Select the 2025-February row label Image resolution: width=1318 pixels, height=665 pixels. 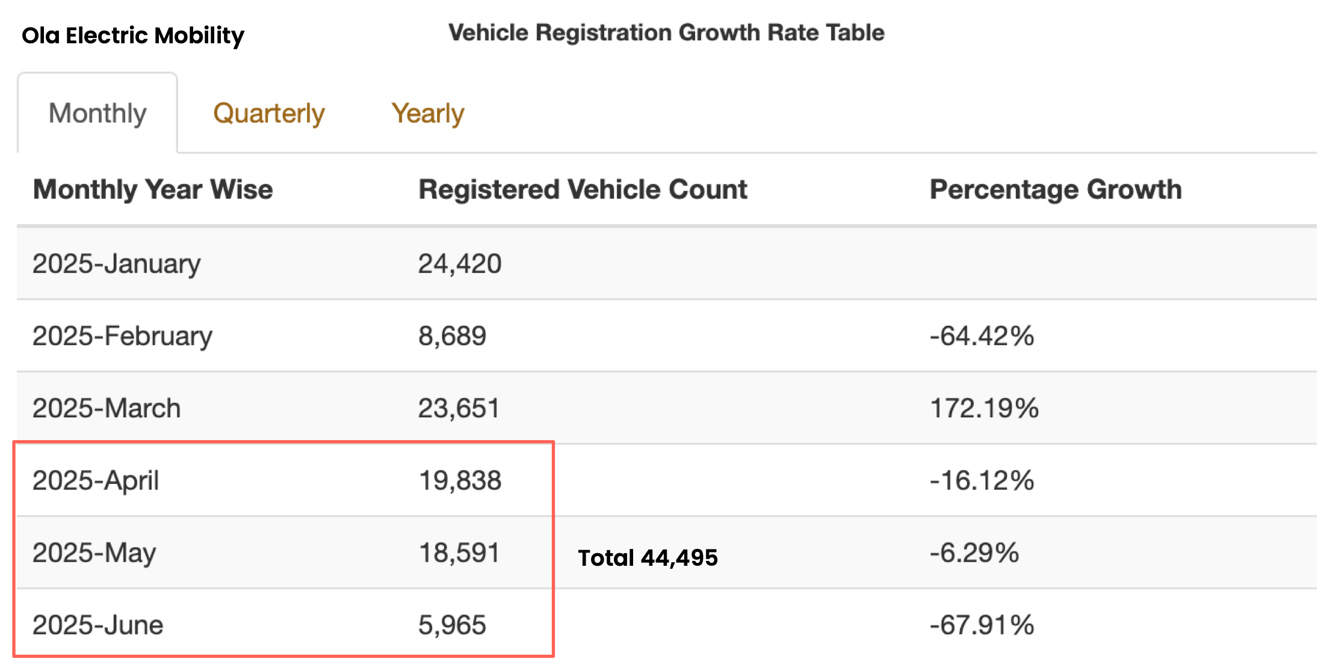point(122,336)
